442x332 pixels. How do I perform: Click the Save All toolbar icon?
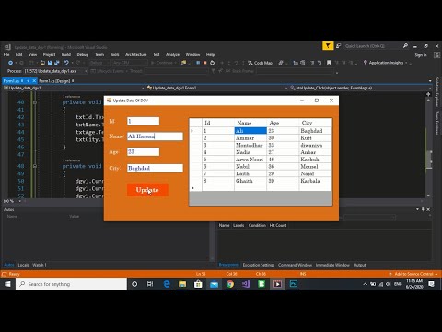(x=57, y=63)
